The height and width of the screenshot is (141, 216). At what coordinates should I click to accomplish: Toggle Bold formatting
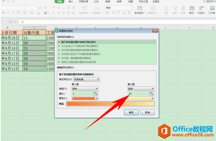(3, 13)
